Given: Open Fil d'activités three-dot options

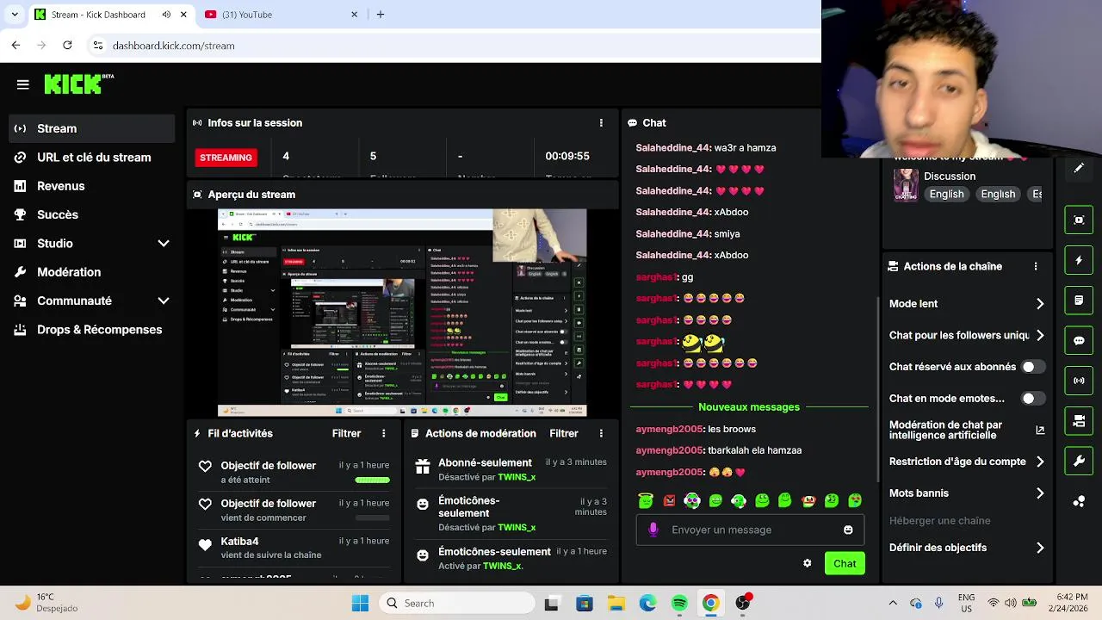Looking at the screenshot, I should point(384,433).
